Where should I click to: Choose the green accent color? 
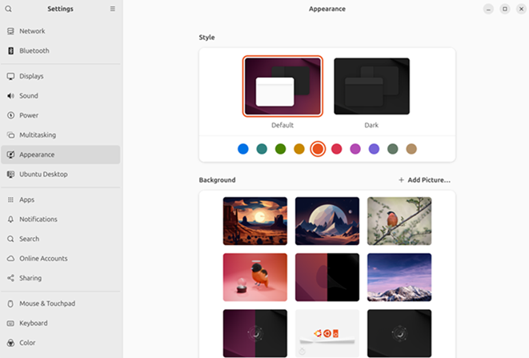click(280, 149)
